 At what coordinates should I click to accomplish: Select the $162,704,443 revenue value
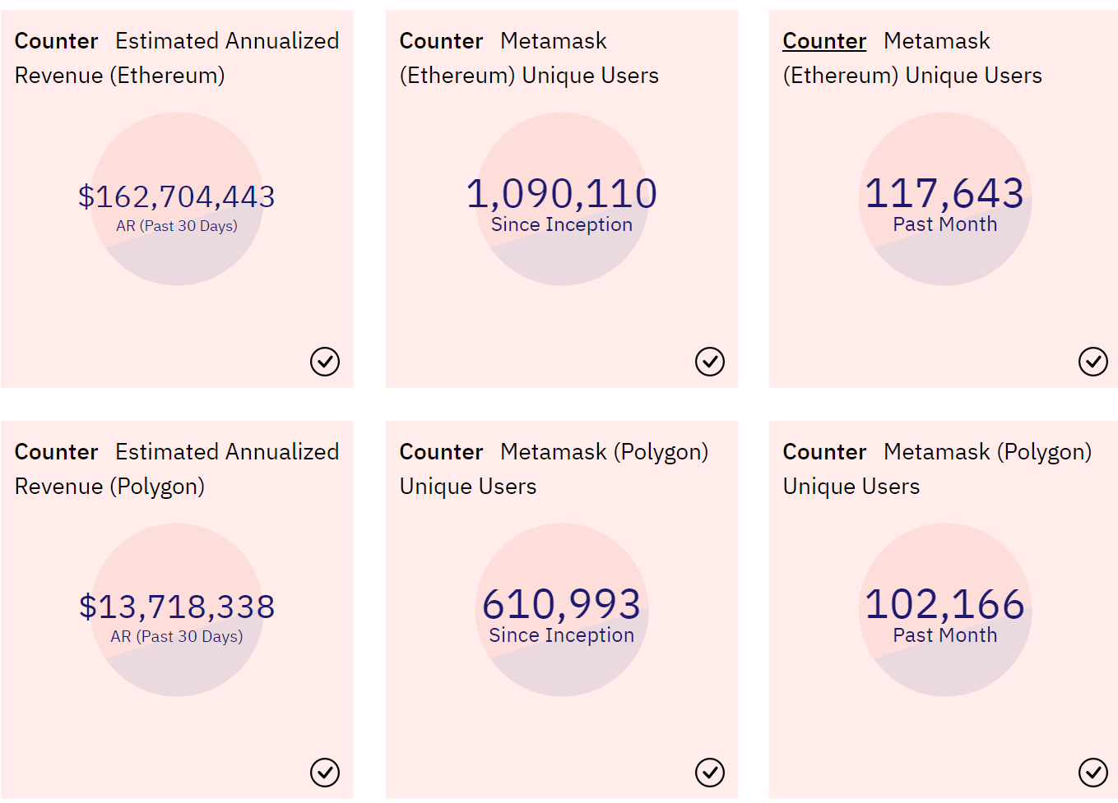(177, 196)
